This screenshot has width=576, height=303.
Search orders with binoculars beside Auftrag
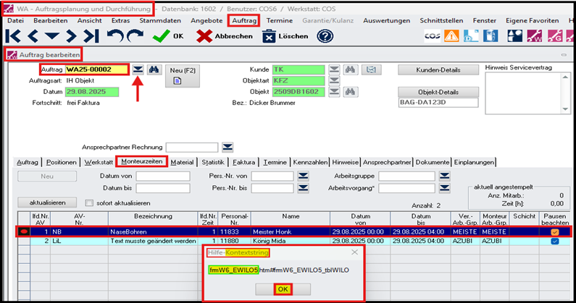pyautogui.click(x=154, y=69)
